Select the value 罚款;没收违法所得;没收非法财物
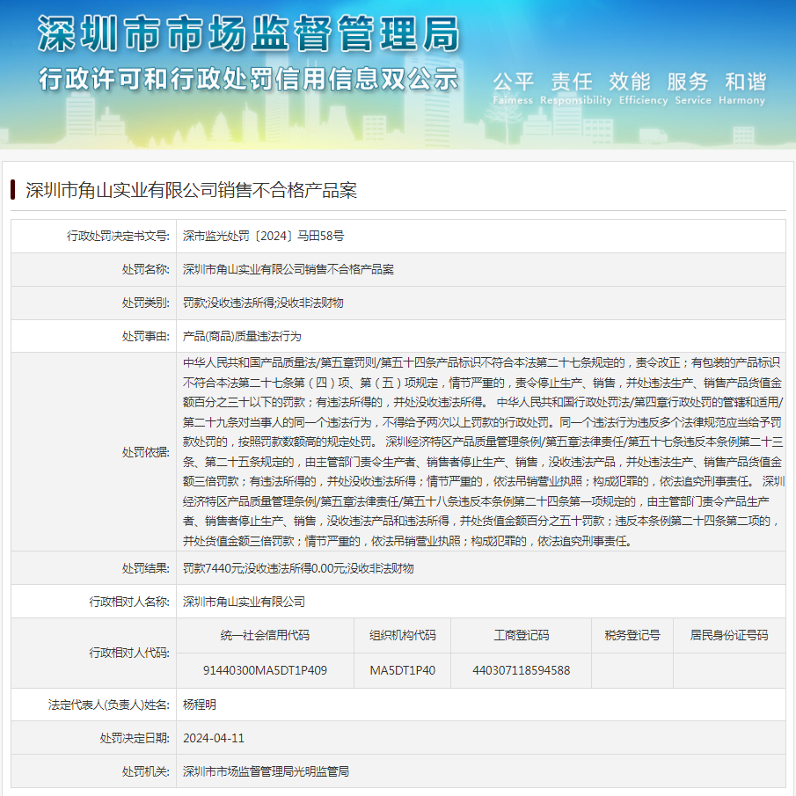This screenshot has height=796, width=796. pyautogui.click(x=263, y=303)
